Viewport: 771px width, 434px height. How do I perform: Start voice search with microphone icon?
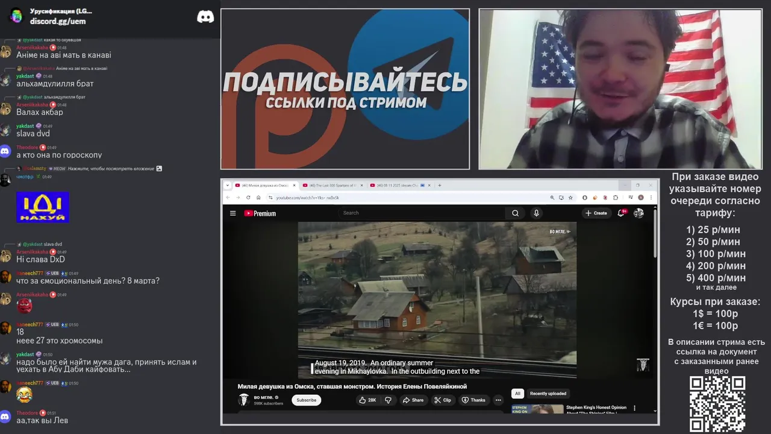click(536, 213)
